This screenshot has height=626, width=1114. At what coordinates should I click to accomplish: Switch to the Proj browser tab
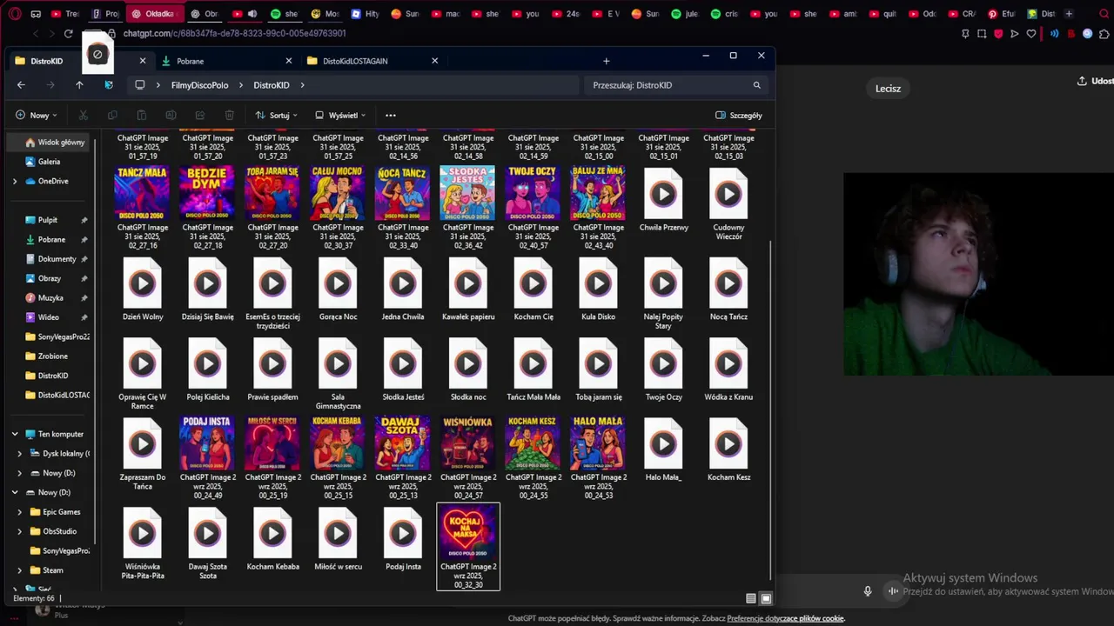pyautogui.click(x=106, y=14)
